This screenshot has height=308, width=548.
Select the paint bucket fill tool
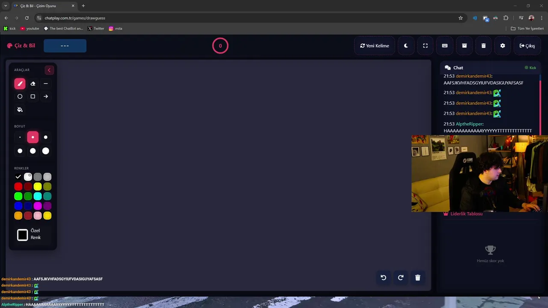click(x=20, y=110)
